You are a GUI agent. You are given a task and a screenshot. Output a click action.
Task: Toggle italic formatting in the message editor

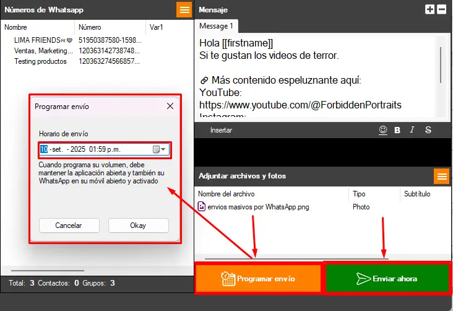[x=412, y=130]
